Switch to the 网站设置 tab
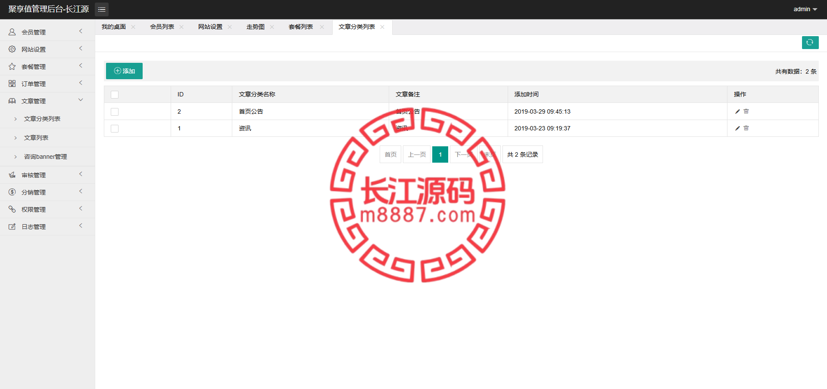 (210, 27)
